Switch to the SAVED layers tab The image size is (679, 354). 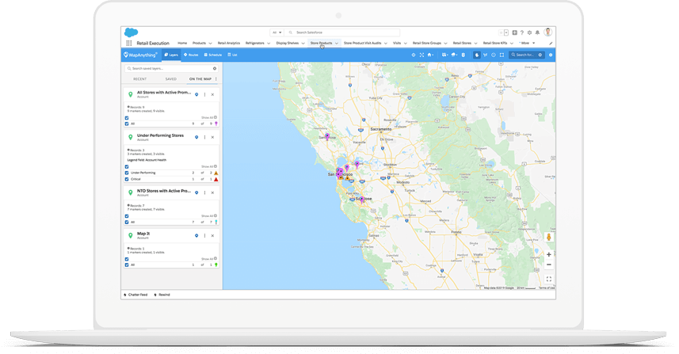click(170, 79)
